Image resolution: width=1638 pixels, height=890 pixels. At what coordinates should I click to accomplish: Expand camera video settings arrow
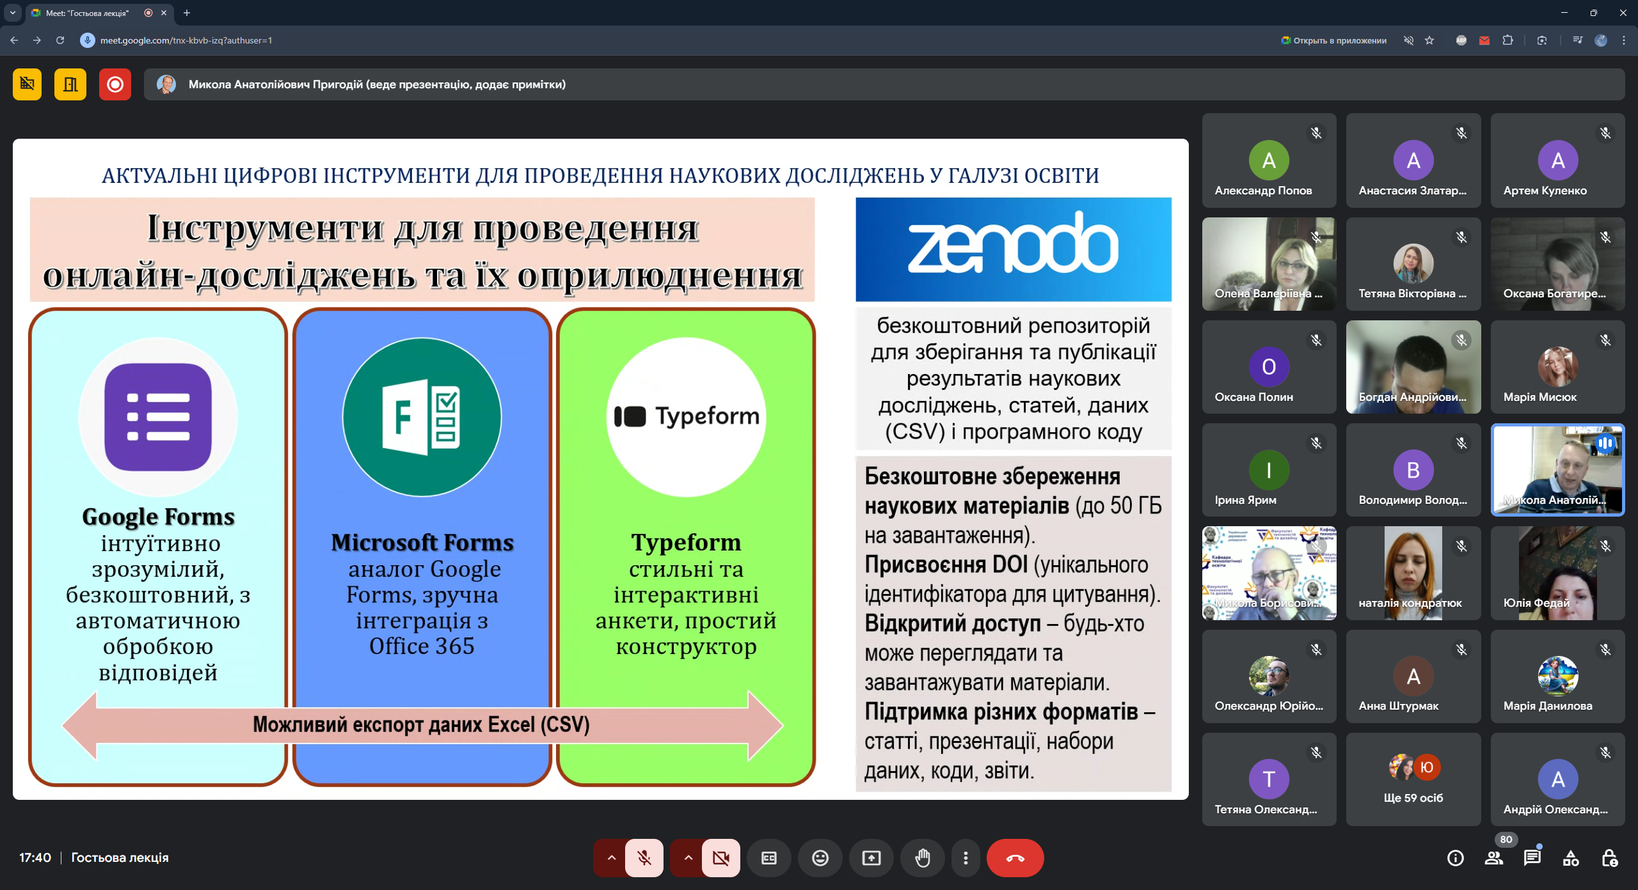[688, 858]
